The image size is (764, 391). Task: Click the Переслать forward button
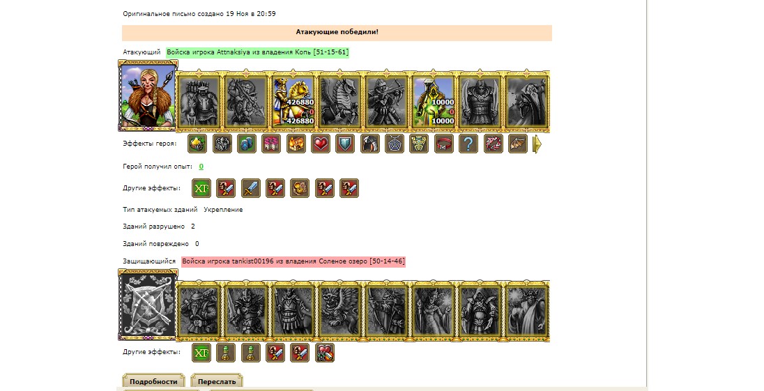pos(216,381)
